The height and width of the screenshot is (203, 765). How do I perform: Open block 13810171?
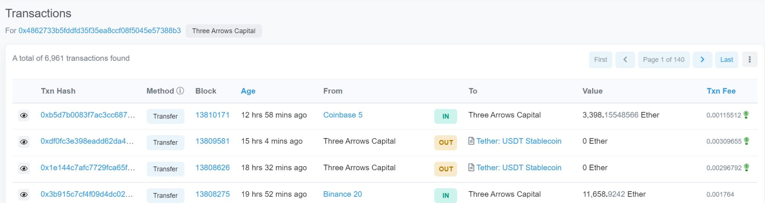213,115
